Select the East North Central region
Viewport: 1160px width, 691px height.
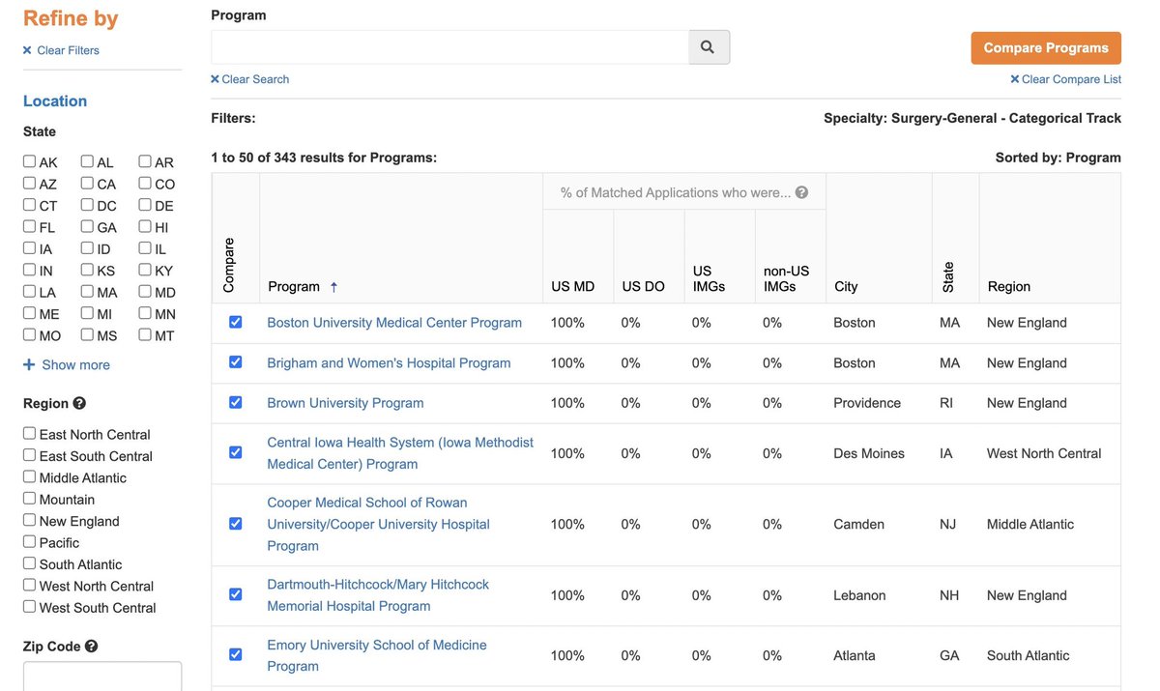click(29, 433)
